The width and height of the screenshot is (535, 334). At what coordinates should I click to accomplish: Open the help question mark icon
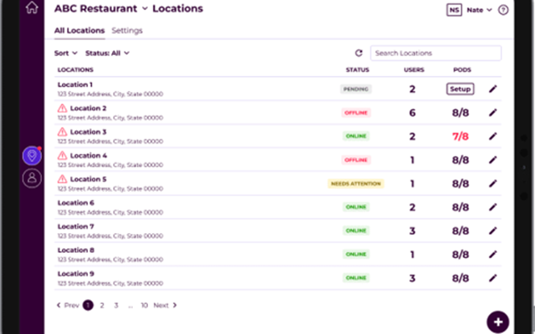pos(503,10)
